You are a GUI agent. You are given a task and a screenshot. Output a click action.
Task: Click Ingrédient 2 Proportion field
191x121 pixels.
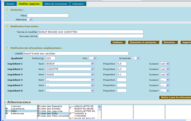(122, 69)
